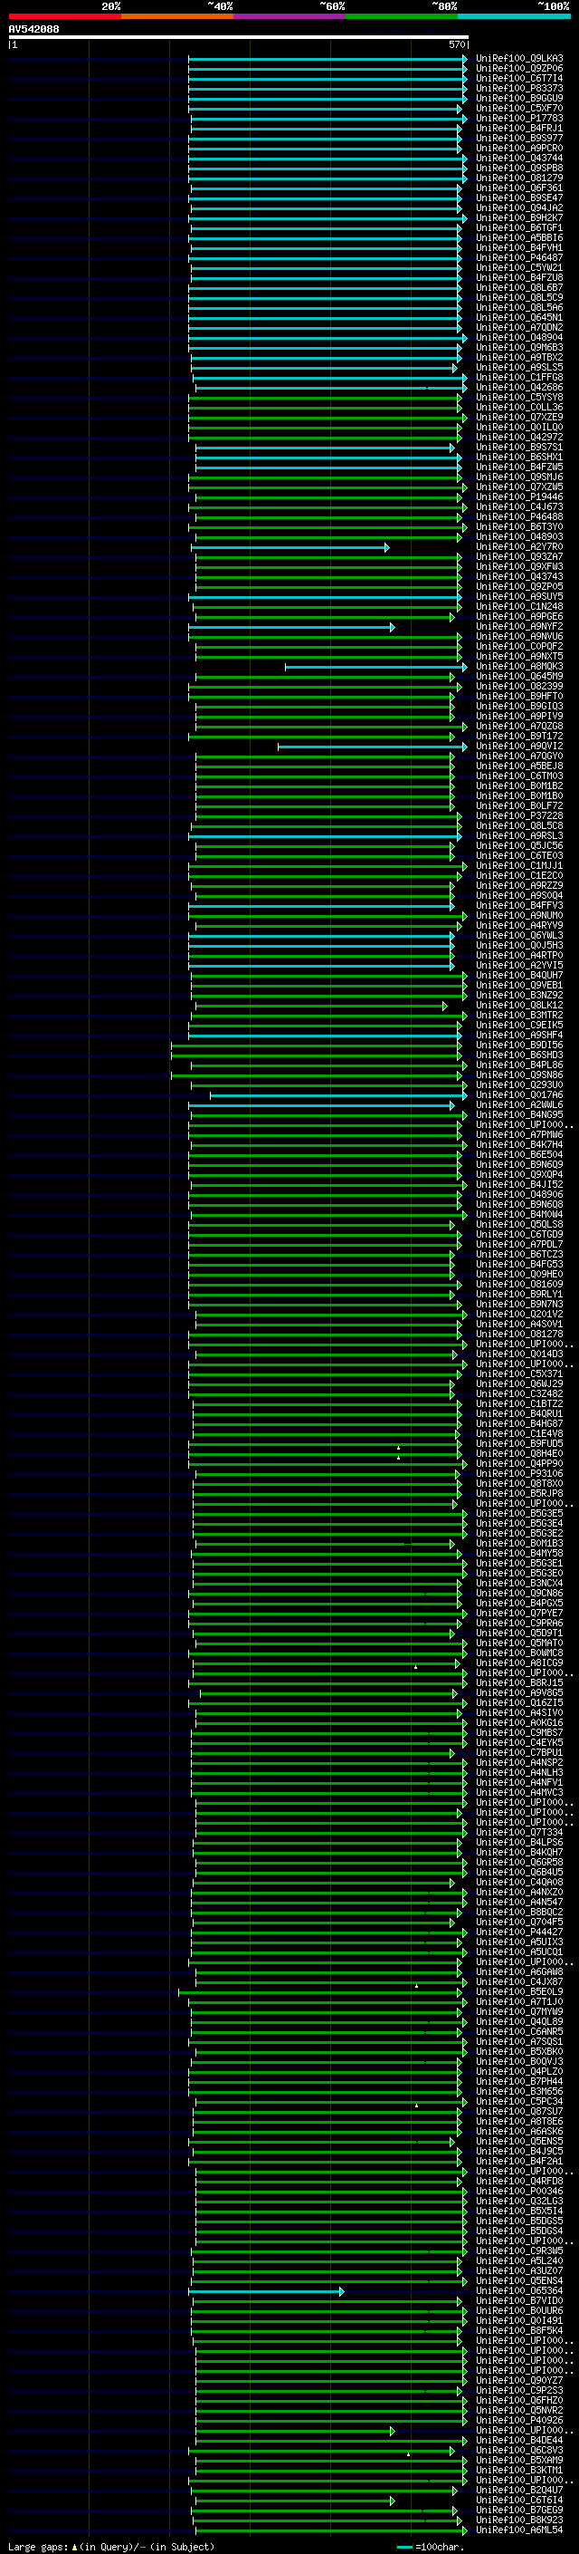Click the orange ~40% identity legend segment
The width and height of the screenshot is (579, 2554).
coord(177,16)
